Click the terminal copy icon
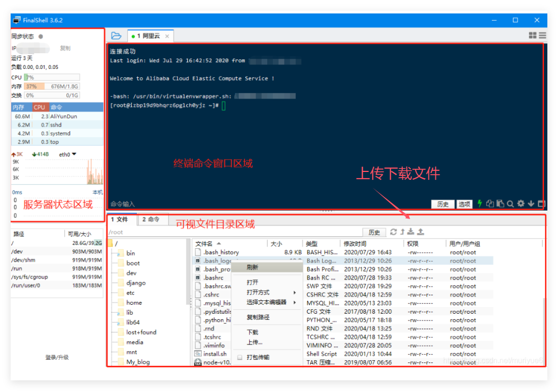 pyautogui.click(x=490, y=203)
